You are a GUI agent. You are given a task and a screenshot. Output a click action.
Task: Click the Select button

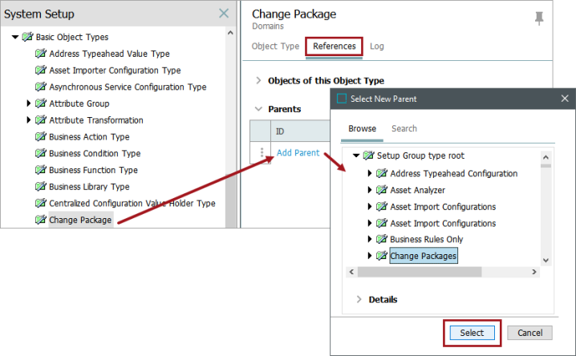472,333
